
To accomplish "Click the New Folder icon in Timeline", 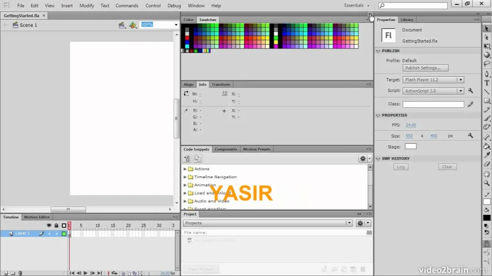I will tap(13, 273).
